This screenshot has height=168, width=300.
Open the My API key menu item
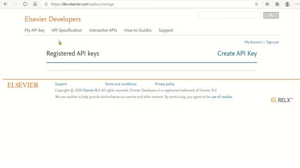click(34, 30)
